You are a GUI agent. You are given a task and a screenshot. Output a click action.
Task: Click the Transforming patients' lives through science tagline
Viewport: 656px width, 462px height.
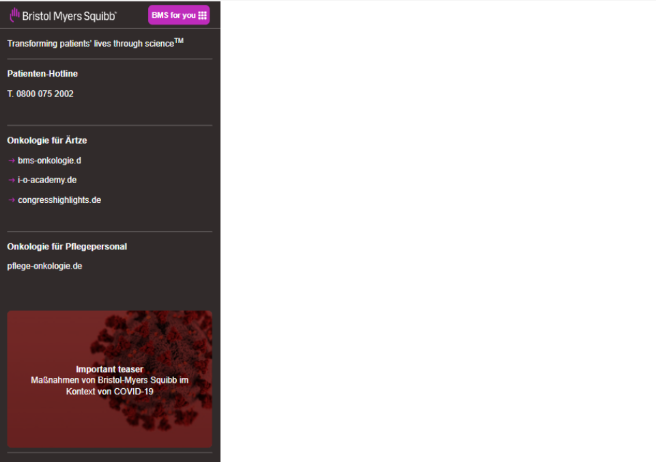(96, 43)
